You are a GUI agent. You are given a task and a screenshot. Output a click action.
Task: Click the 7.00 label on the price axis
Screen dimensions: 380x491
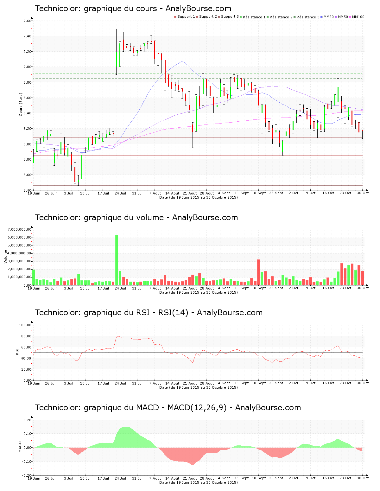[x=27, y=67]
